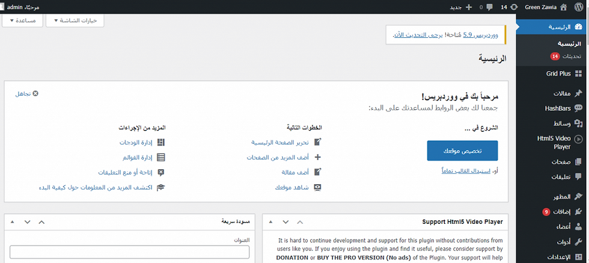Click the comment icon next to تعليقات

(x=578, y=177)
